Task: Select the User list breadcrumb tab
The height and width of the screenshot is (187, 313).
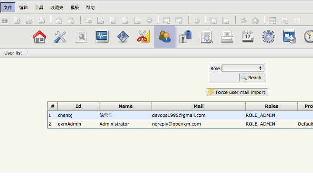Action: point(13,53)
